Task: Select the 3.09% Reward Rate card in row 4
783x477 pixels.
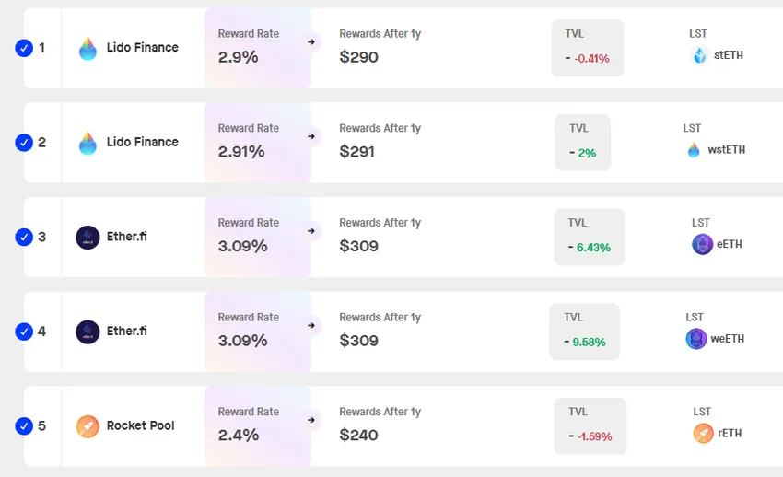Action: click(x=257, y=331)
